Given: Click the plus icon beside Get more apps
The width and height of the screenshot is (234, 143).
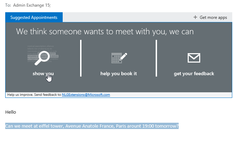Looking at the screenshot, I should click(x=195, y=17).
